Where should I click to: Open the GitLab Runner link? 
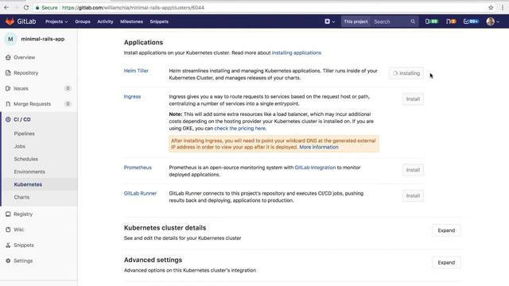tap(140, 193)
